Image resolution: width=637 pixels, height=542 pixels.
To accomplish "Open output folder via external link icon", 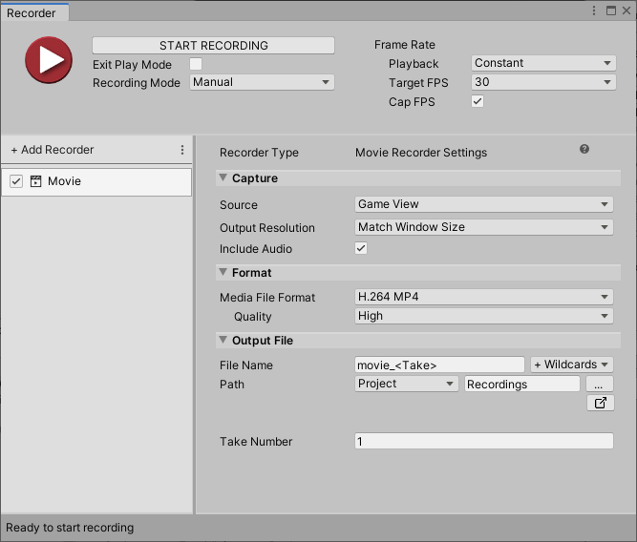I will 600,404.
